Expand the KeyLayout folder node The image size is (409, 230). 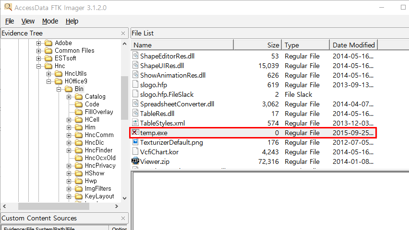pyautogui.click(x=69, y=196)
